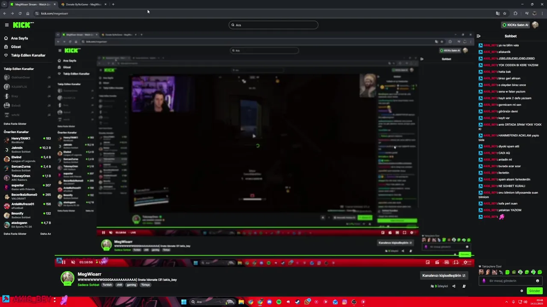Open emoji picker in chat input
The width and height of the screenshot is (547, 307).
pos(538,281)
